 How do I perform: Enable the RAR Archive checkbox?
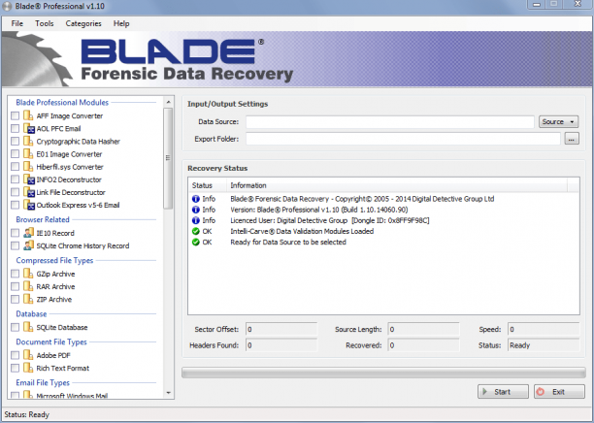click(x=15, y=286)
